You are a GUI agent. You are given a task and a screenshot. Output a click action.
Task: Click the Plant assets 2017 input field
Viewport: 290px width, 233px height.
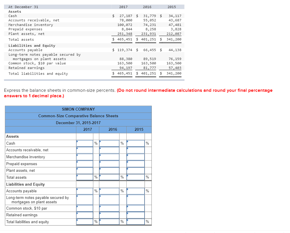[85, 170]
